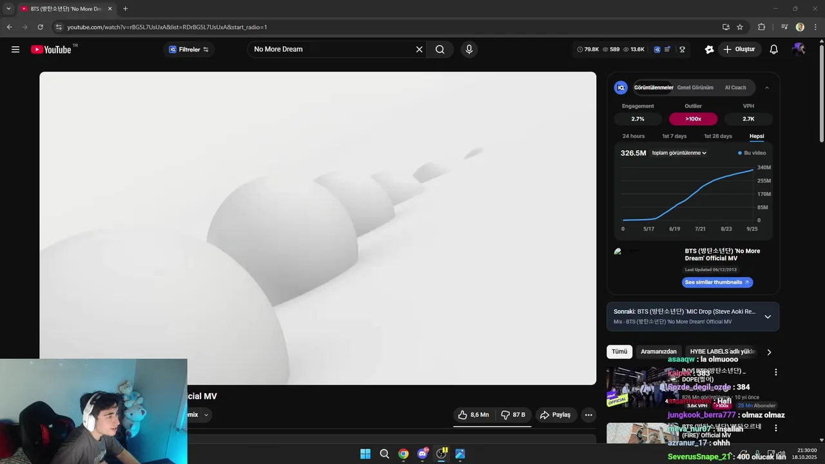Click the 326.5M total views figure
Screen dimensions: 825x464
pyautogui.click(x=633, y=153)
